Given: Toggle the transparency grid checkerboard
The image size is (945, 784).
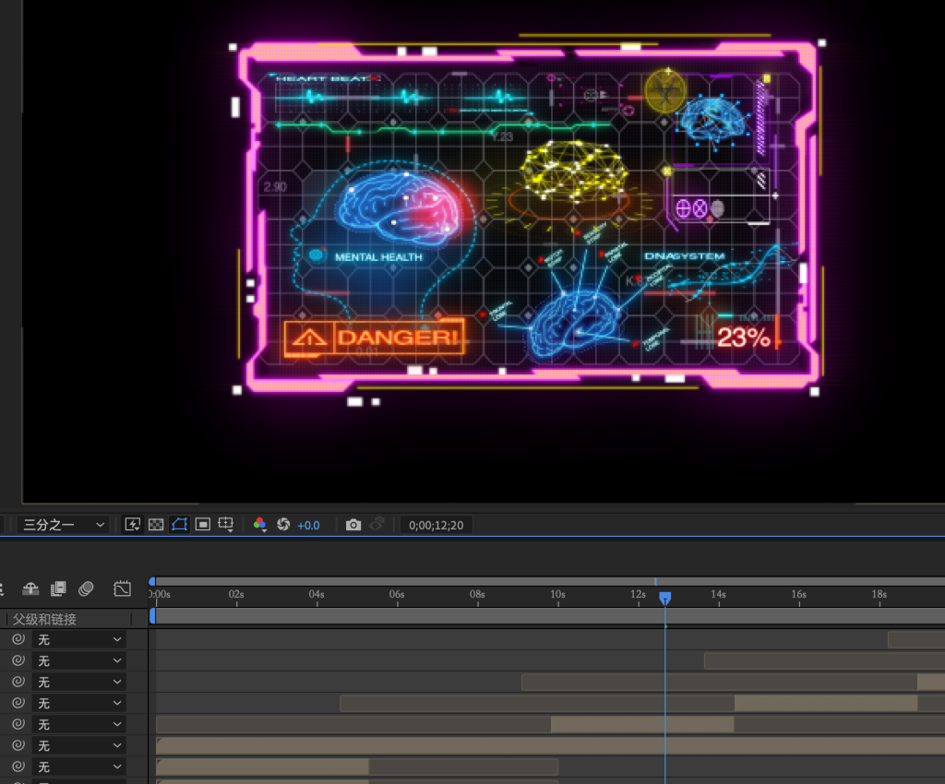Looking at the screenshot, I should pyautogui.click(x=156, y=525).
